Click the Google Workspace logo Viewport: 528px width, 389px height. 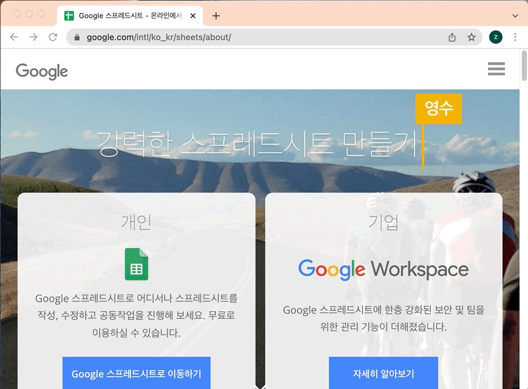tap(384, 270)
